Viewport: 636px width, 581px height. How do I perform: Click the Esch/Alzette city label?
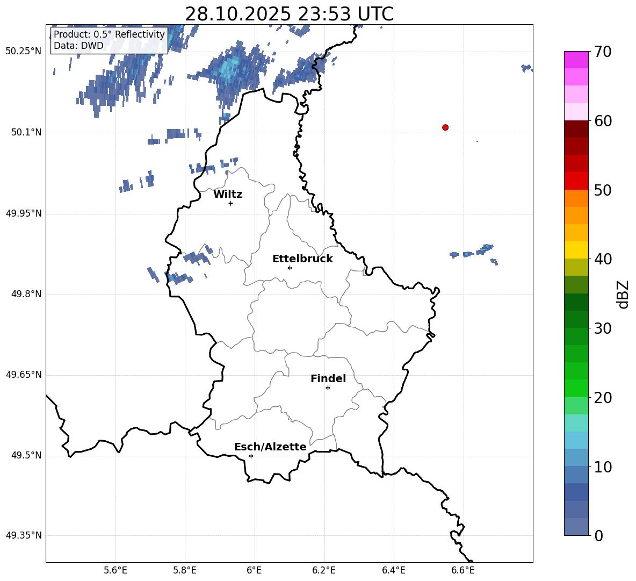tap(270, 447)
